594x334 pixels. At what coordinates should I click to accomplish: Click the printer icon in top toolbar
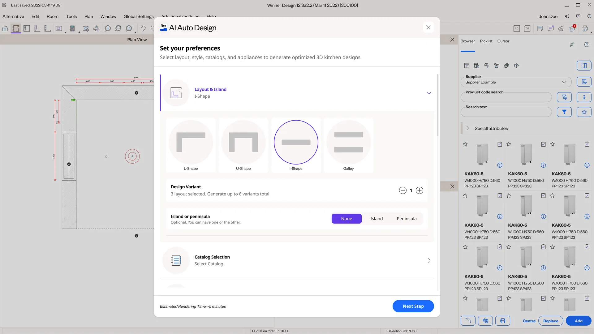[x=584, y=28]
